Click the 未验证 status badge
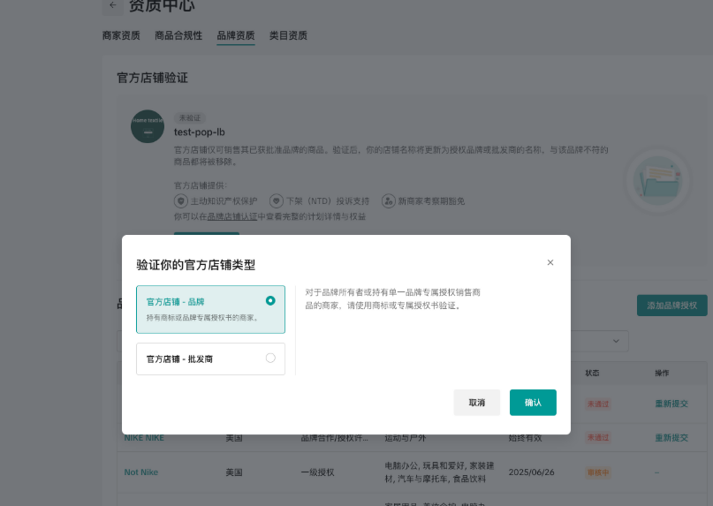Screen dimensions: 713x506 point(190,117)
